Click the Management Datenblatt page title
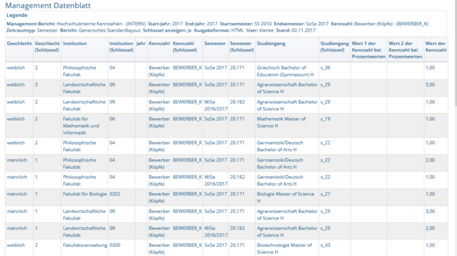 [48, 5]
